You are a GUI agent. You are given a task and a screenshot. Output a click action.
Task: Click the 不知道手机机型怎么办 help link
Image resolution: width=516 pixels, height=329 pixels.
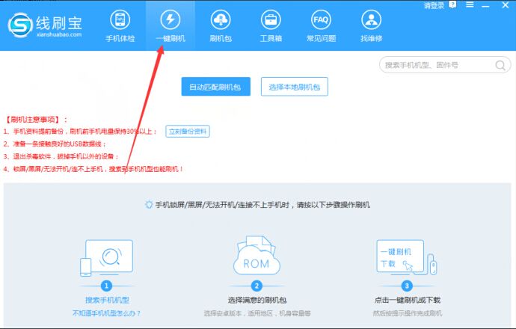point(107,313)
